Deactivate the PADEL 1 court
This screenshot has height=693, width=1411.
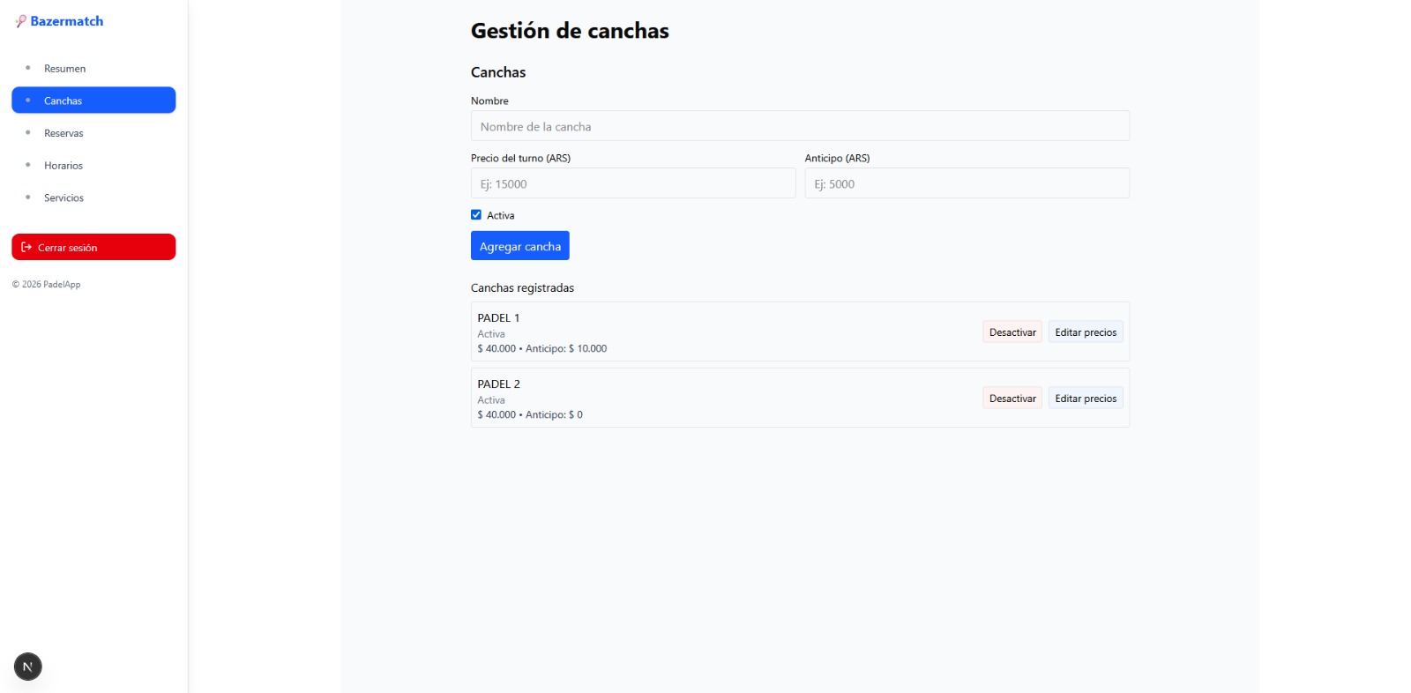[x=1012, y=332]
